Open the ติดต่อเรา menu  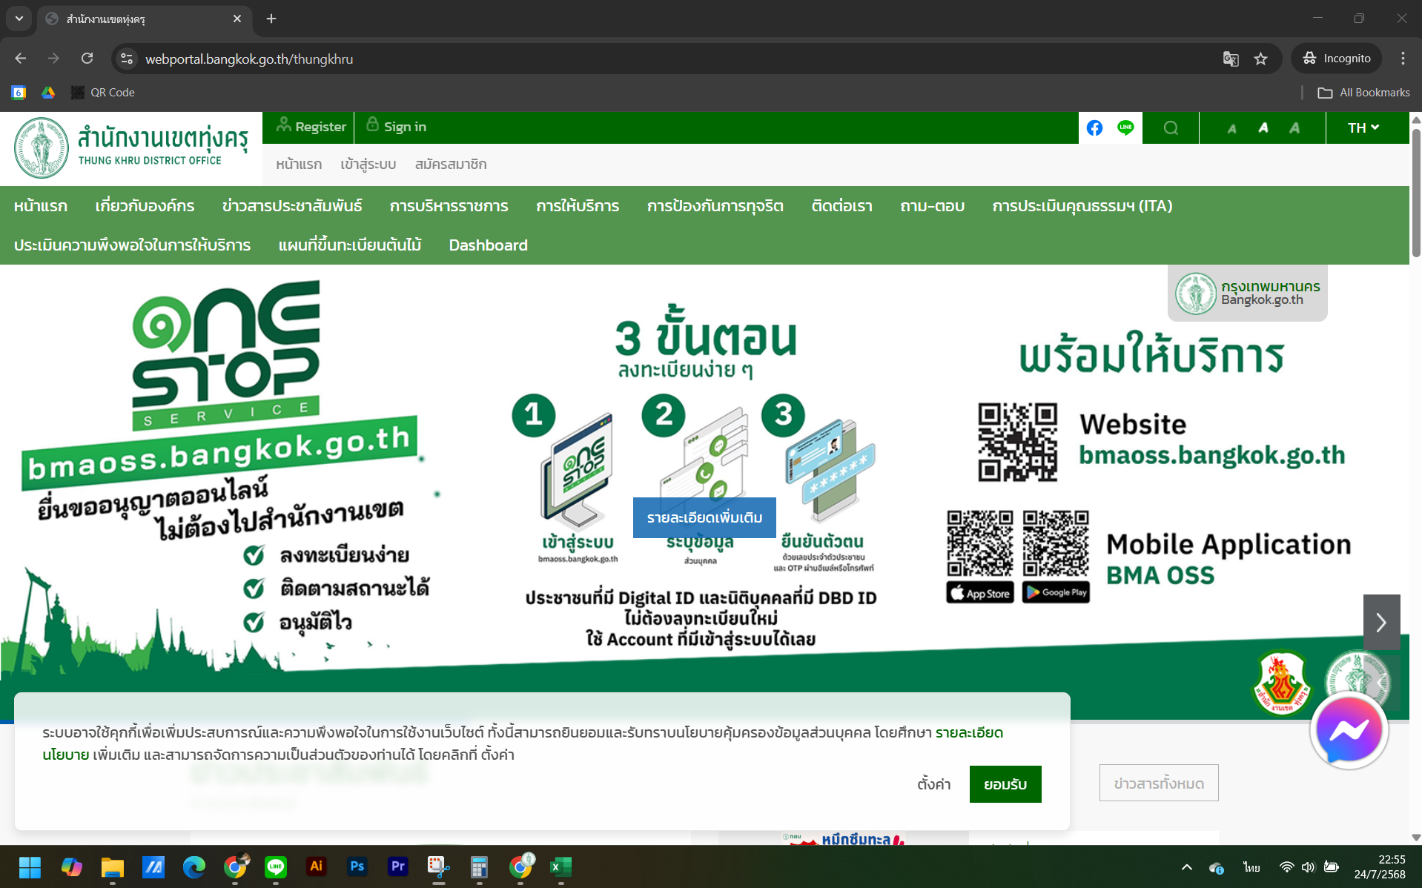pos(842,206)
